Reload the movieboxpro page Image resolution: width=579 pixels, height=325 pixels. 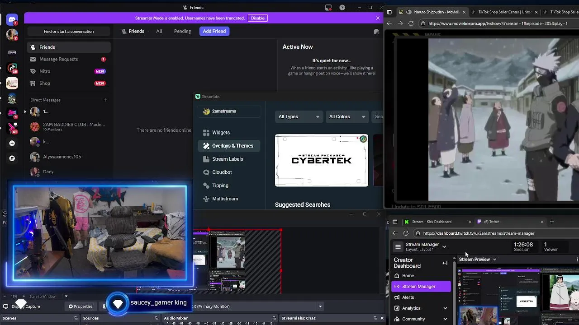(x=411, y=23)
